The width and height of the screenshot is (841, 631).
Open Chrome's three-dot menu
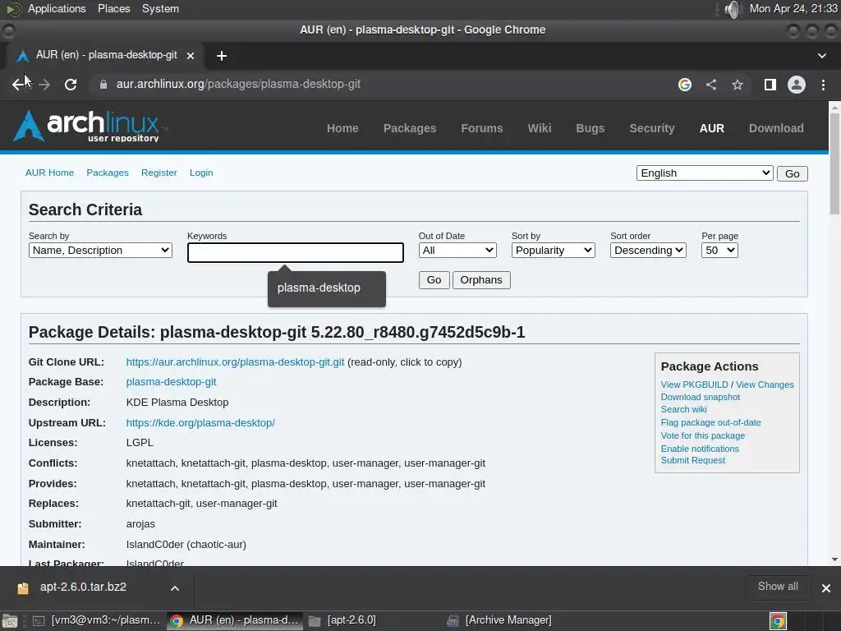[823, 85]
